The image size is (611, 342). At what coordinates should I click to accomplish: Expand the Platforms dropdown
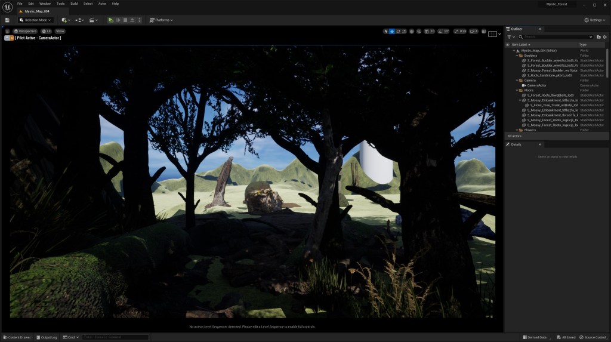pos(161,20)
